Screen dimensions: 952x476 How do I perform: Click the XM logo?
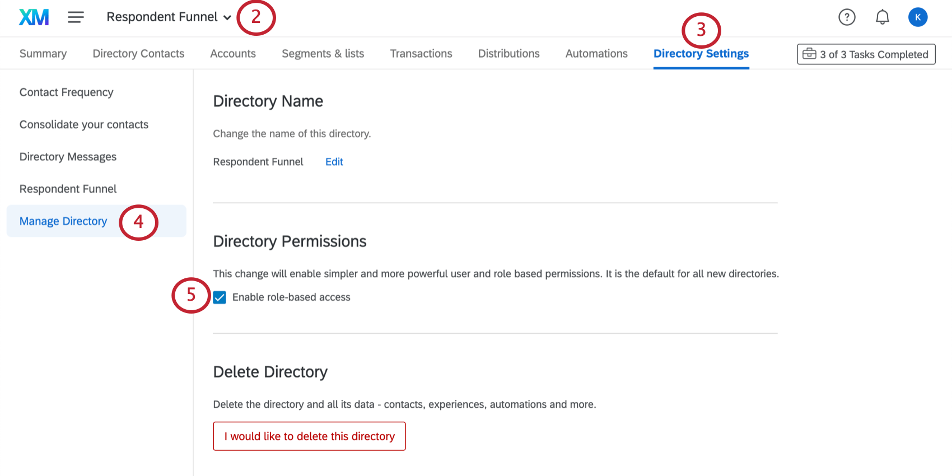point(33,17)
